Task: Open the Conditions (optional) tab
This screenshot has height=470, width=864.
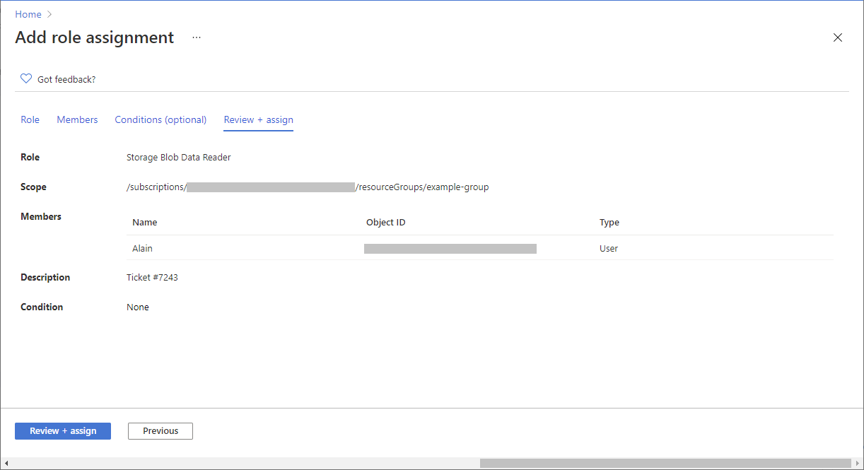Action: point(160,119)
